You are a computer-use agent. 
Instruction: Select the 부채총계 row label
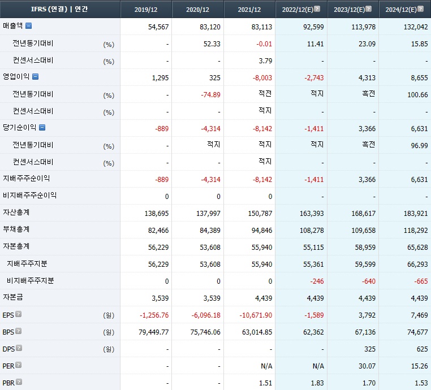click(x=16, y=229)
